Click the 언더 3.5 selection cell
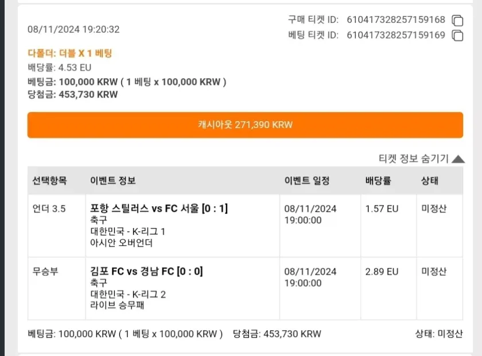482x356 pixels. [x=49, y=209]
